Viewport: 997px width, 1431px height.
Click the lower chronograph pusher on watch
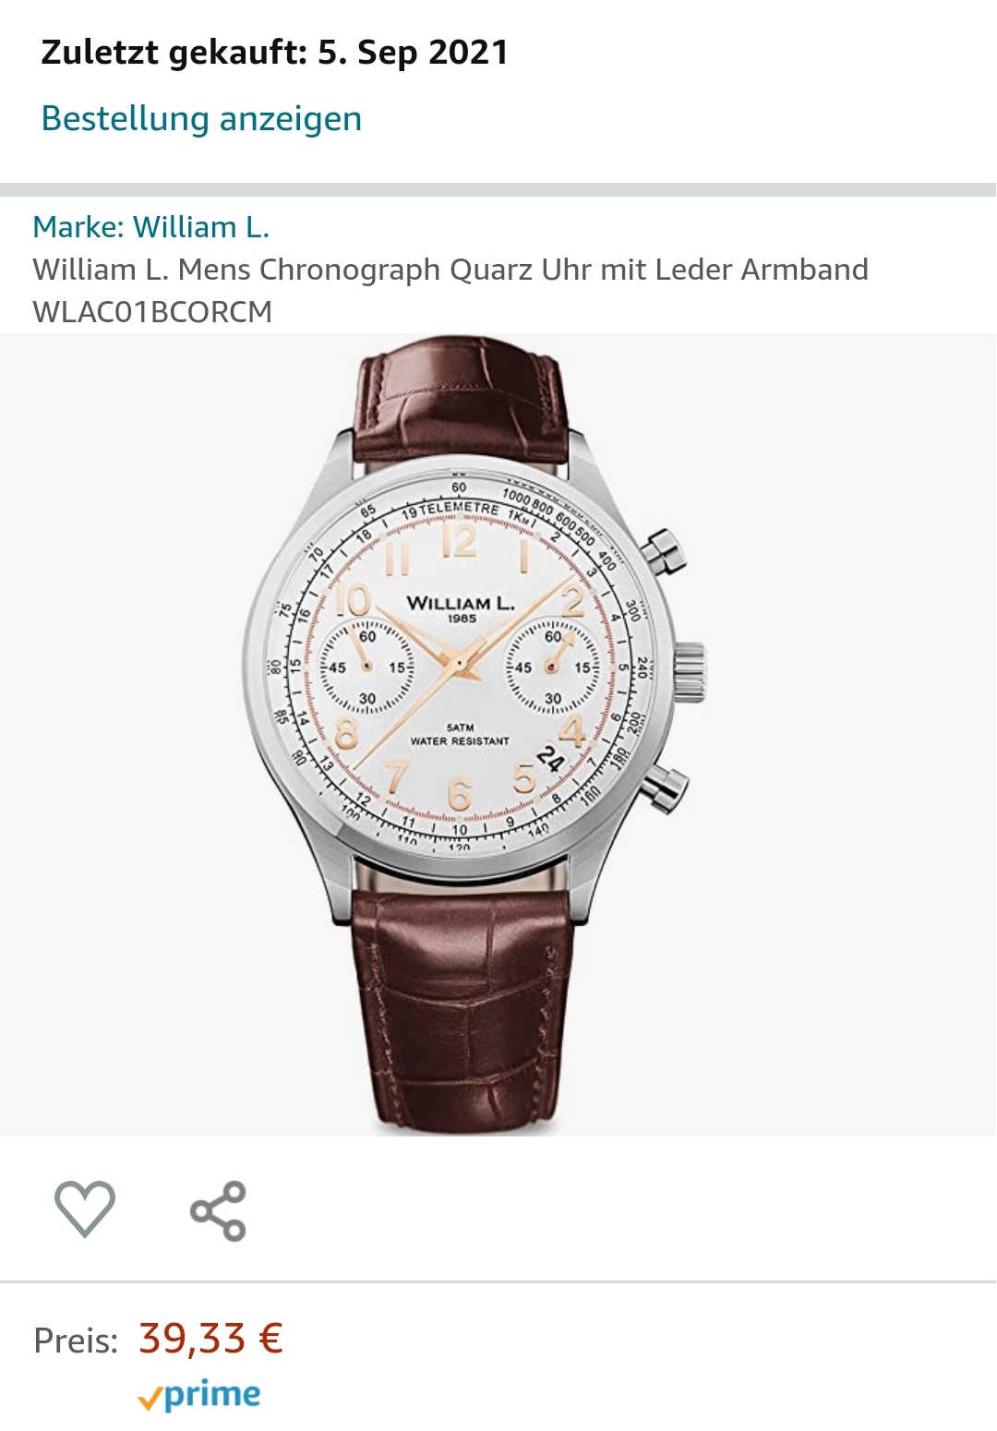point(666,788)
